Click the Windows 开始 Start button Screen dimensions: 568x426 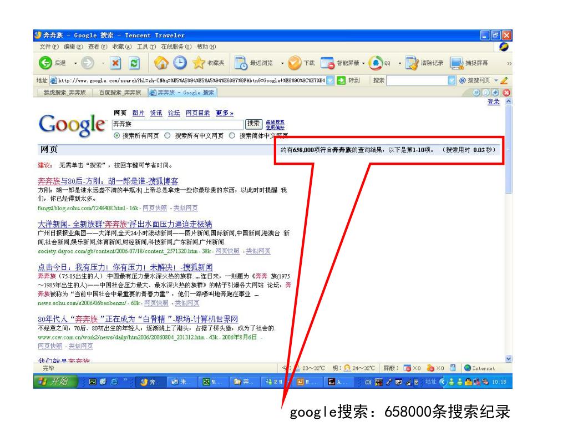[x=56, y=382]
